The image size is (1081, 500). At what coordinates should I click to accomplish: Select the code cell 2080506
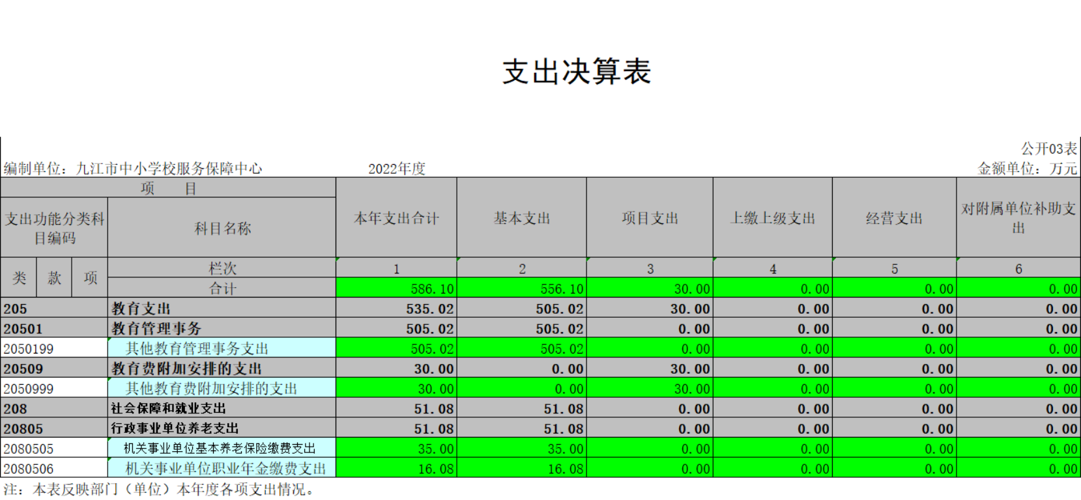tap(54, 469)
